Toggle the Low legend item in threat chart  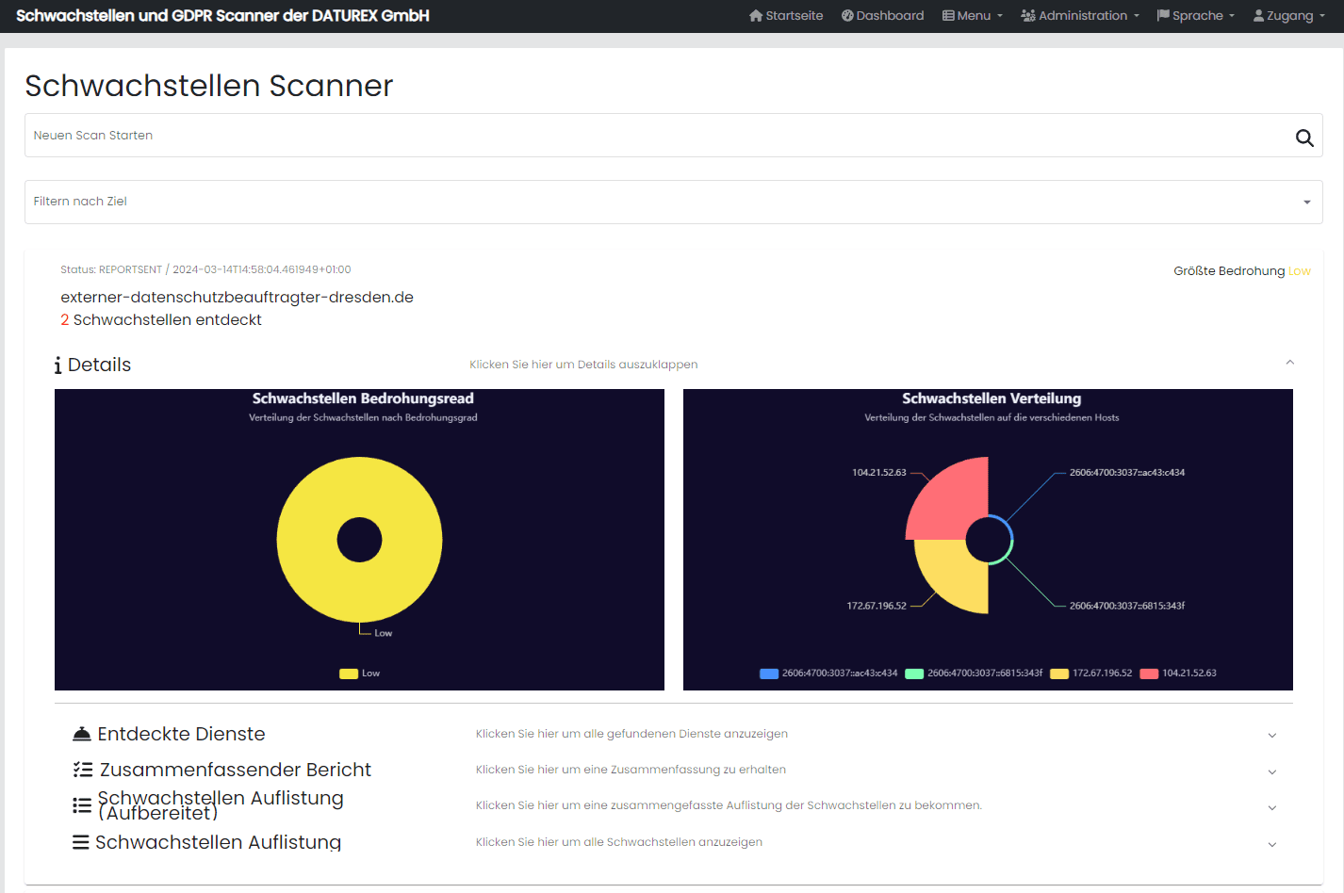(x=360, y=674)
